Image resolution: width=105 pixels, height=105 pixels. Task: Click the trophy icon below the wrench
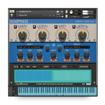(12, 15)
